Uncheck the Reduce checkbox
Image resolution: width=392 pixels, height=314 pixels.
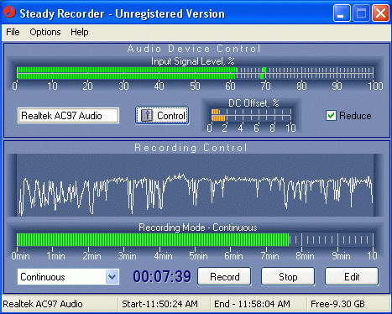click(x=331, y=115)
